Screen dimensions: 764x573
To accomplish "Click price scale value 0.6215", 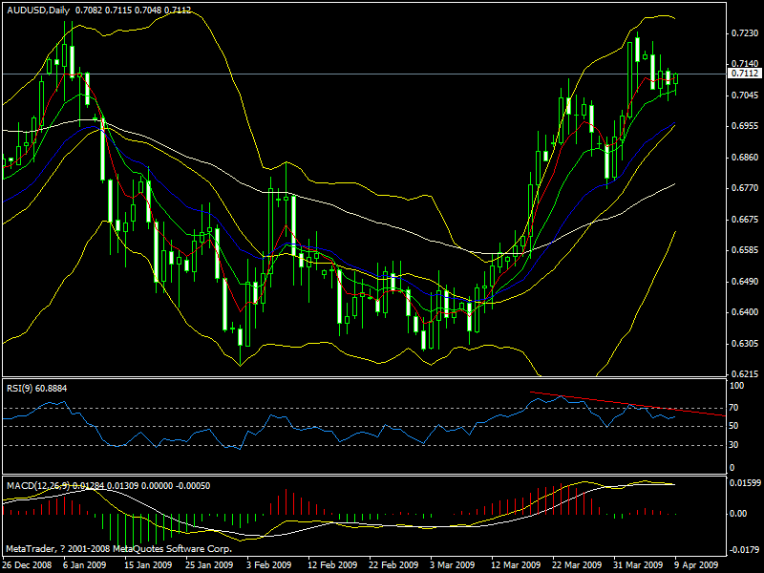I will point(745,374).
